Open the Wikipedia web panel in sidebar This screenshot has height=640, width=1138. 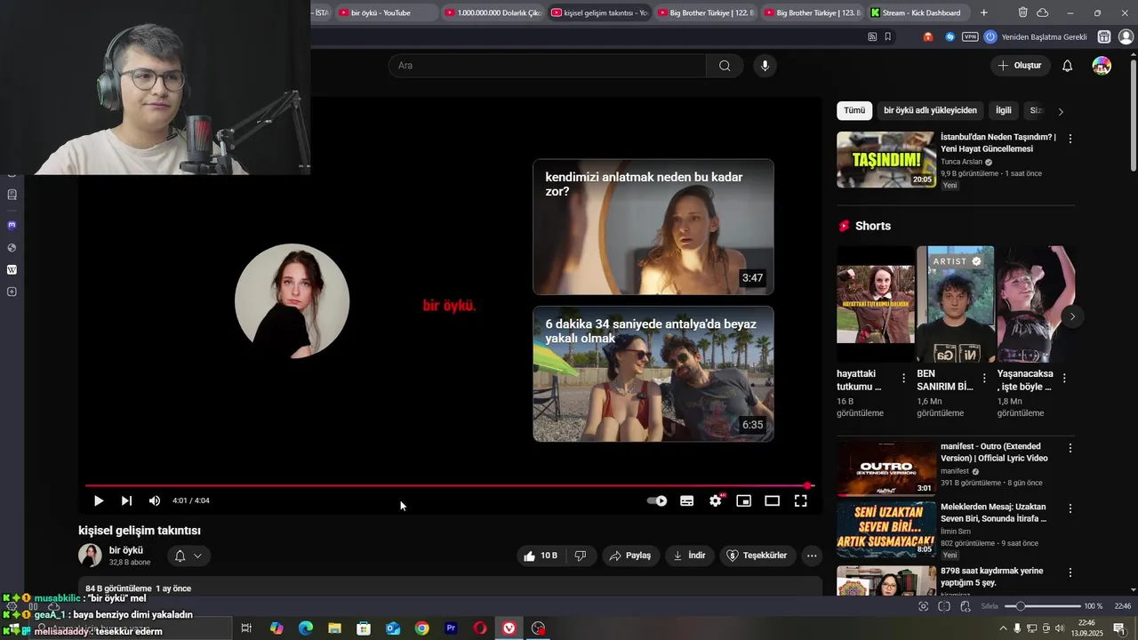coord(12,269)
